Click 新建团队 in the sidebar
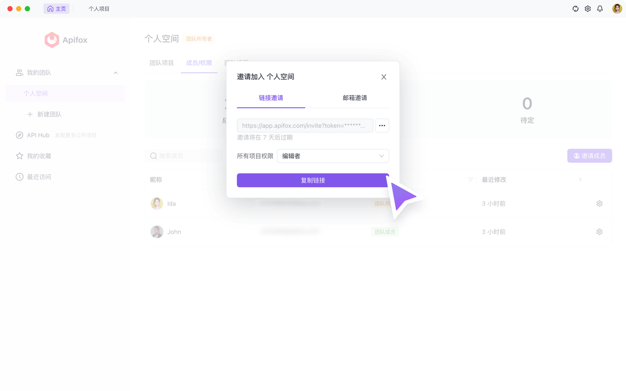The height and width of the screenshot is (391, 626). pyautogui.click(x=49, y=114)
